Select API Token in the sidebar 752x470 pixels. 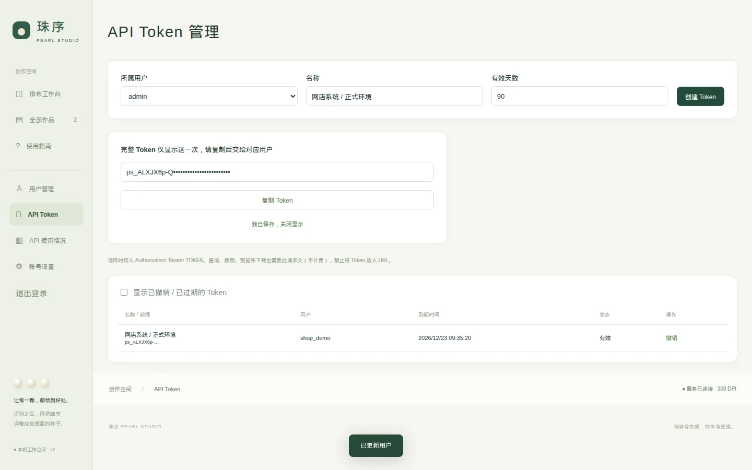point(46,215)
